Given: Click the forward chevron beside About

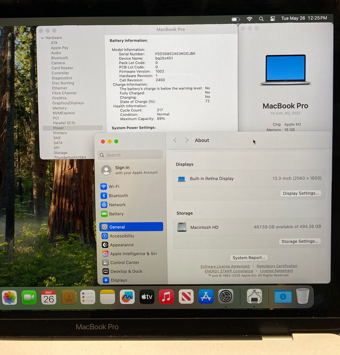Looking at the screenshot, I should [x=187, y=140].
